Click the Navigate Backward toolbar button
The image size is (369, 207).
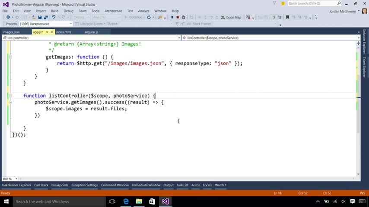tap(8, 17)
